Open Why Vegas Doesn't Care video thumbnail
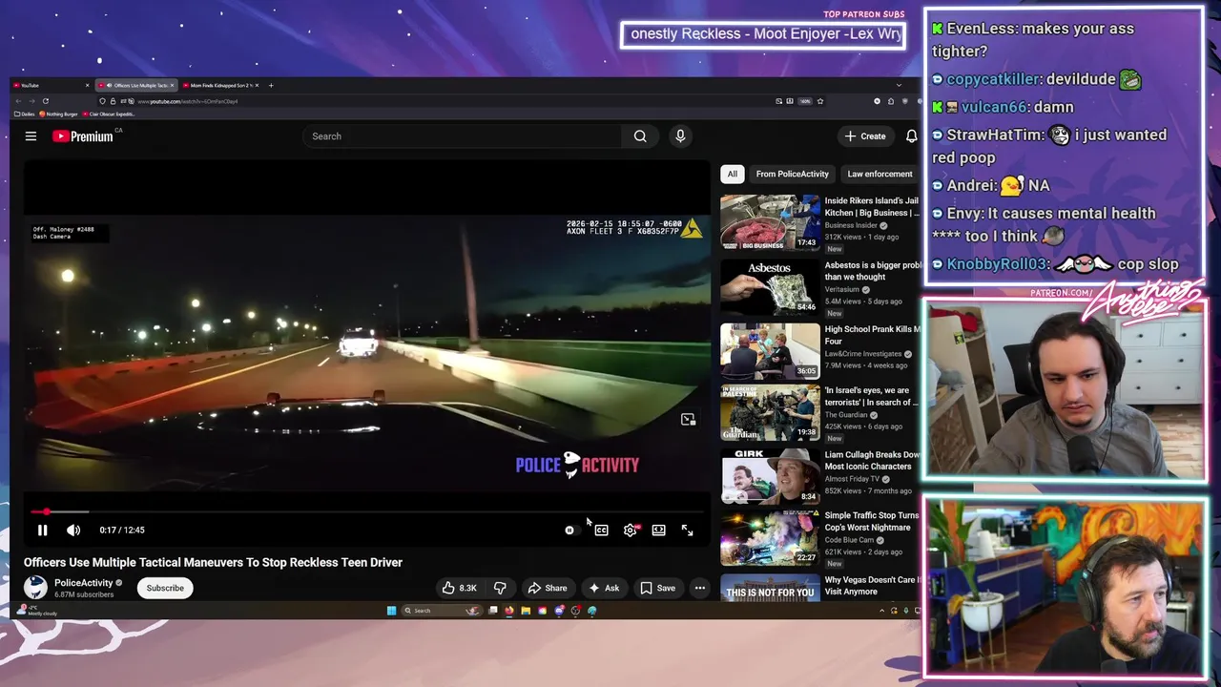The image size is (1221, 687). (770, 587)
